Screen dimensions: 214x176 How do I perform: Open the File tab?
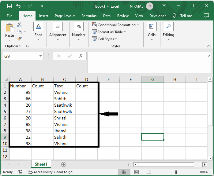coord(9,16)
